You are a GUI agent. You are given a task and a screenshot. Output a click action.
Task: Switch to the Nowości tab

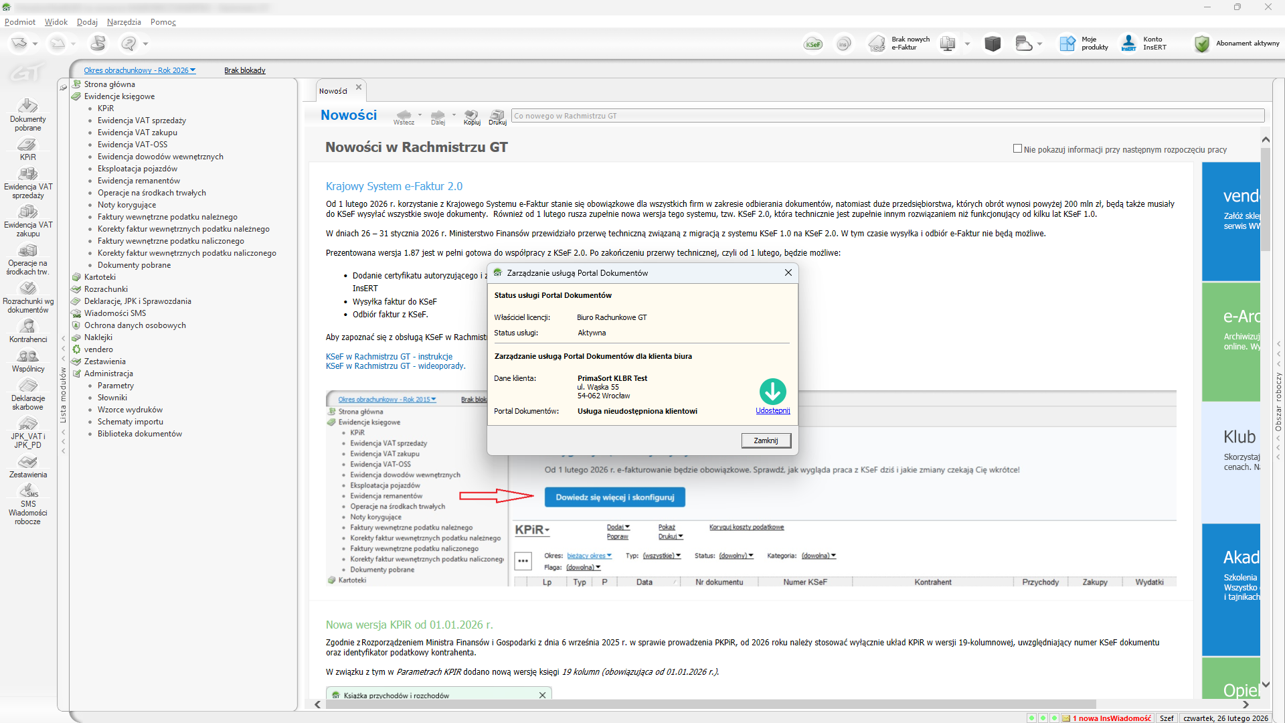(333, 90)
